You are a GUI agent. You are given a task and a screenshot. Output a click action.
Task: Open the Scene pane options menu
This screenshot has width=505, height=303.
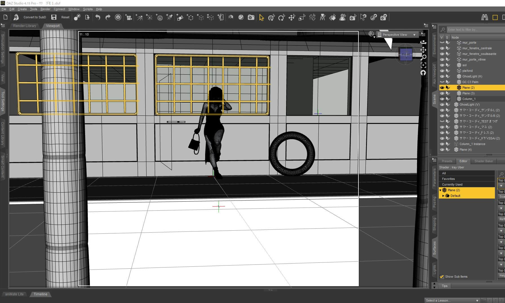(434, 27)
